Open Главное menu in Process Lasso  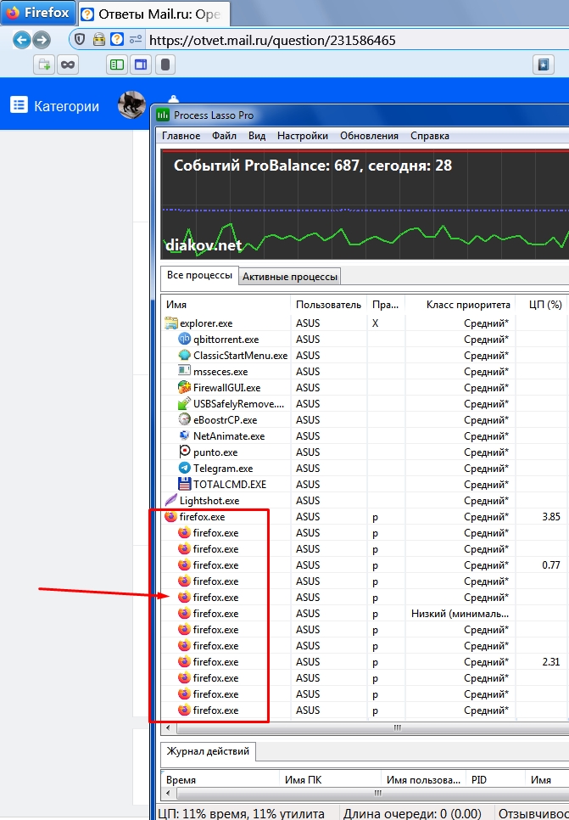click(181, 136)
